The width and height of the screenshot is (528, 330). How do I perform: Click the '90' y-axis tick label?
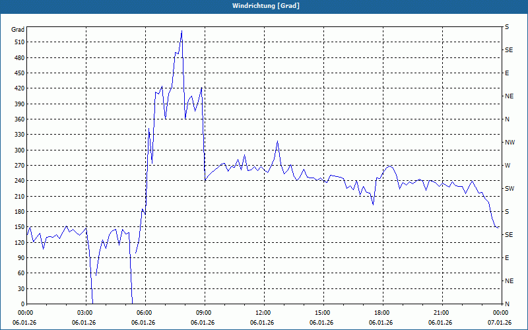[21, 258]
